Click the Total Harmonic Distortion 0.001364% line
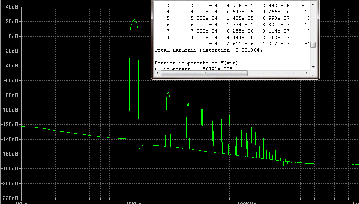The image size is (359, 204). coord(208,50)
